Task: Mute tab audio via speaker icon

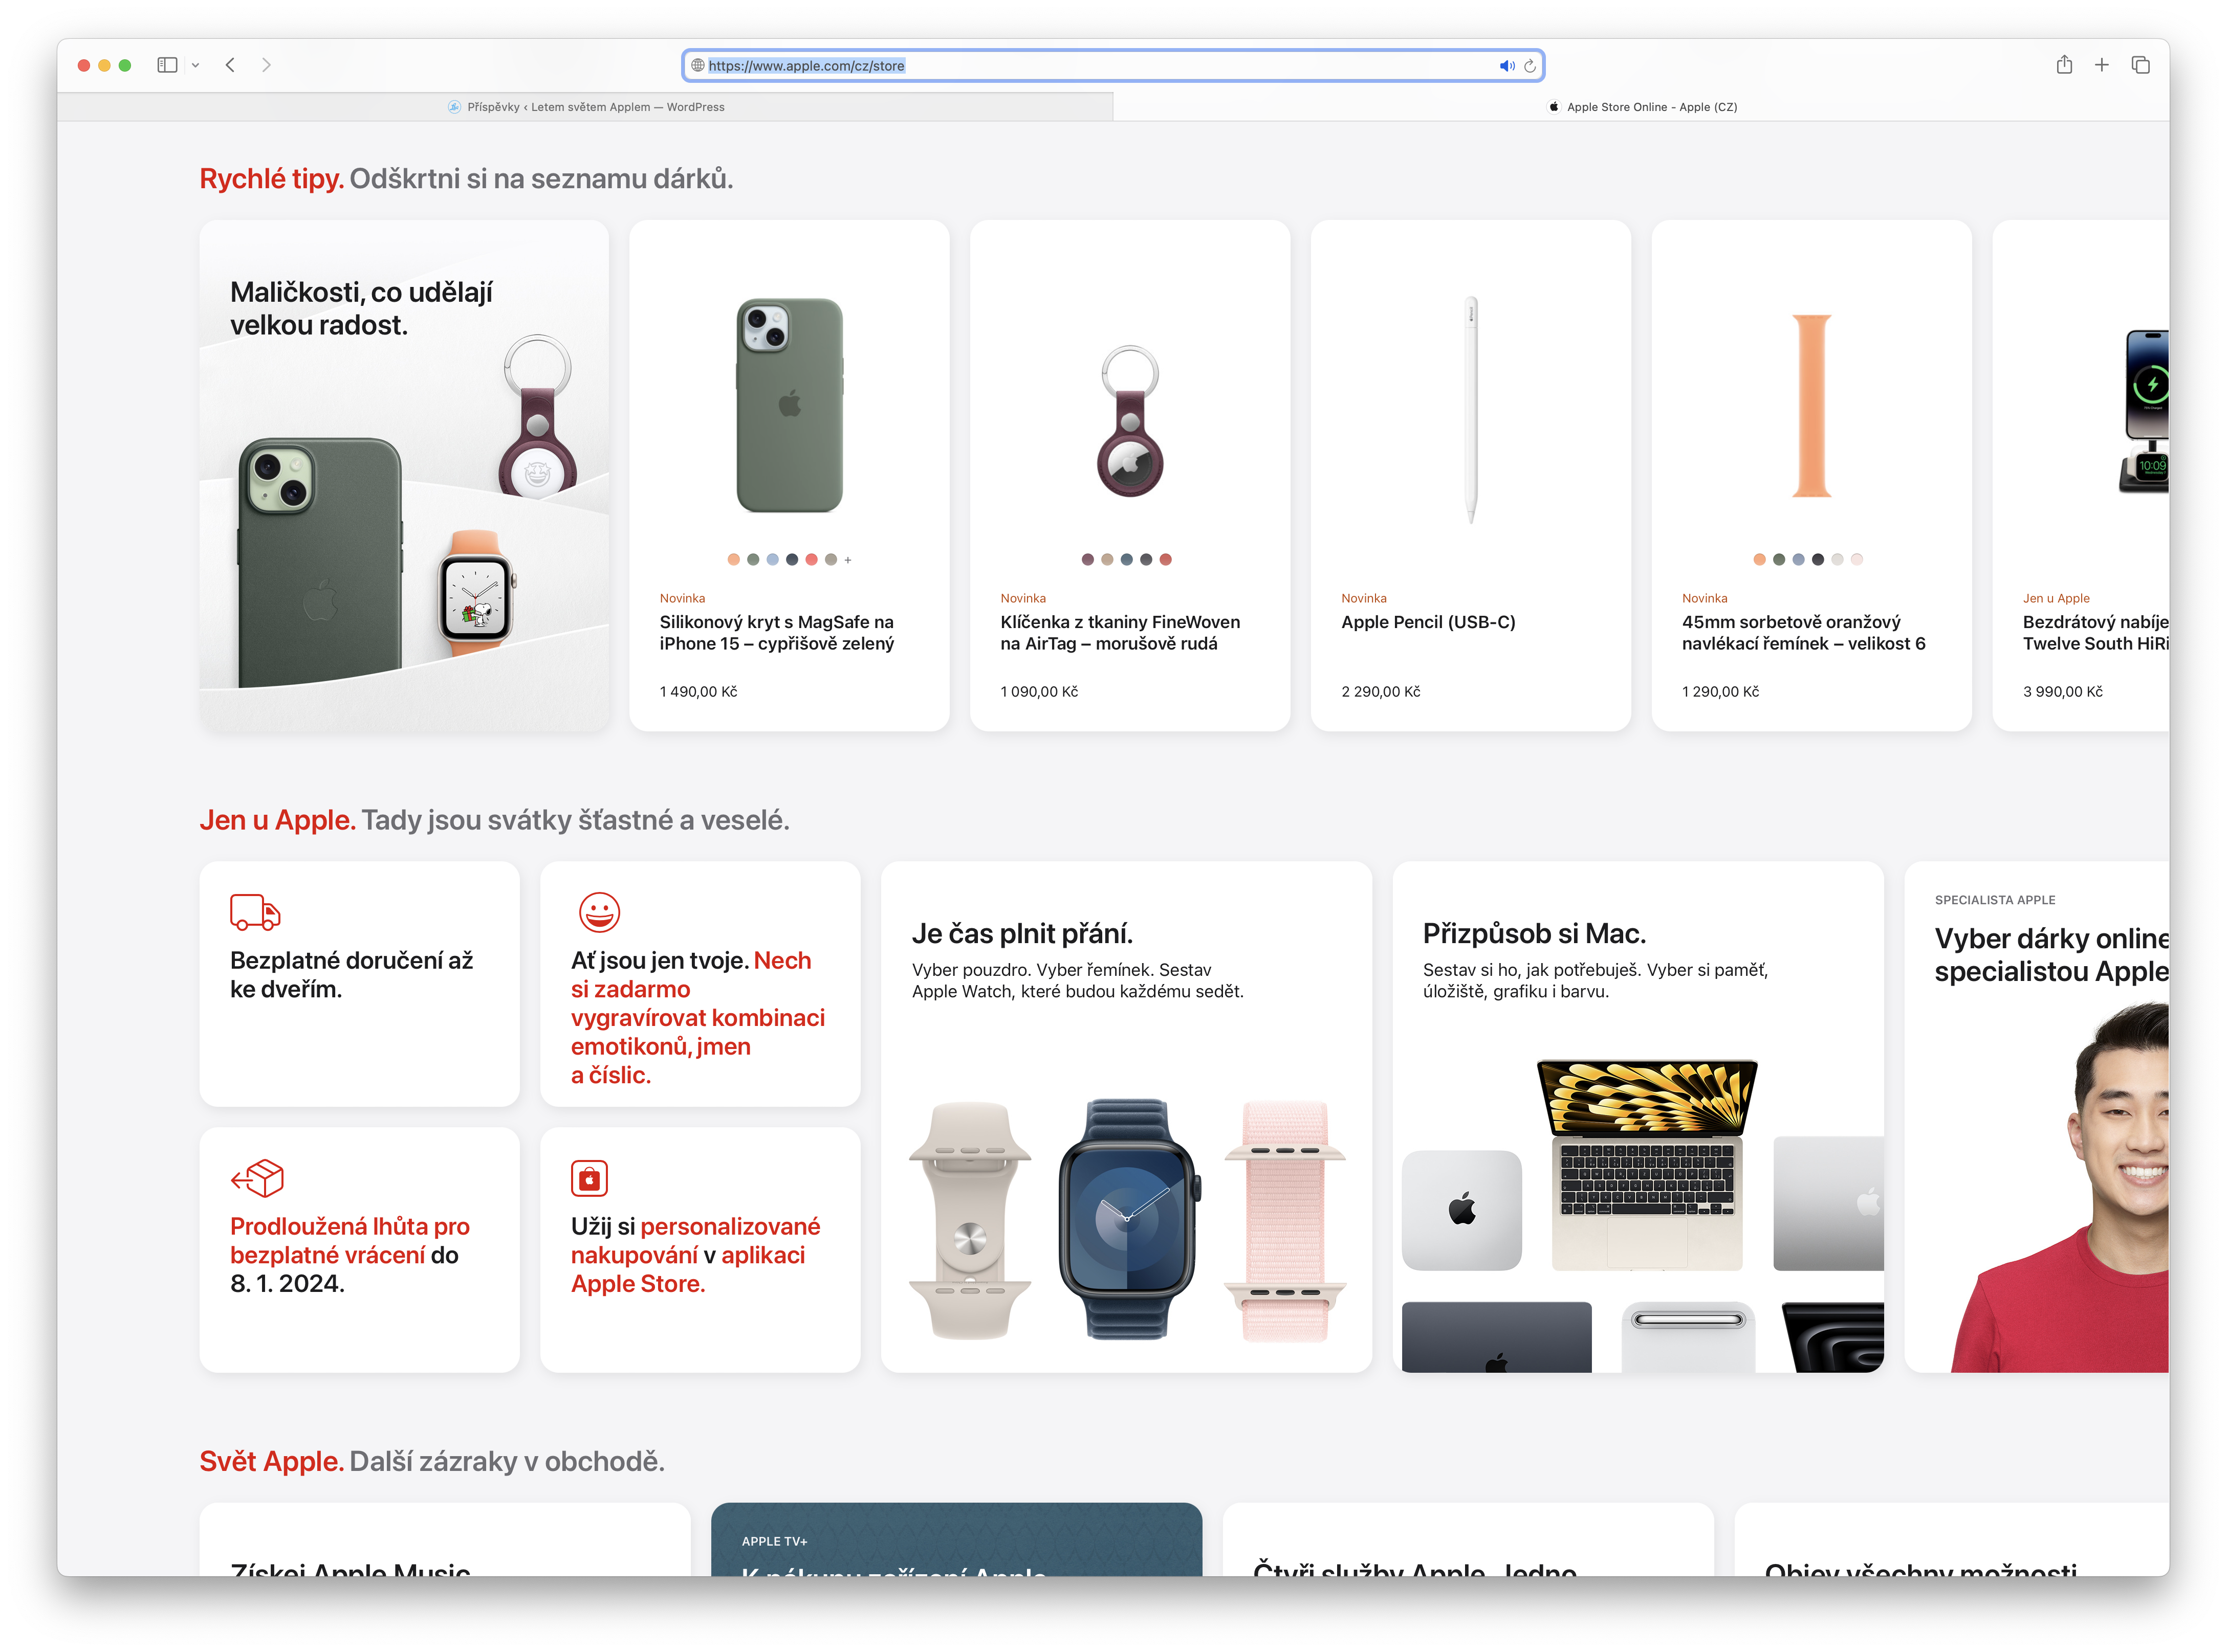Action: point(1505,66)
